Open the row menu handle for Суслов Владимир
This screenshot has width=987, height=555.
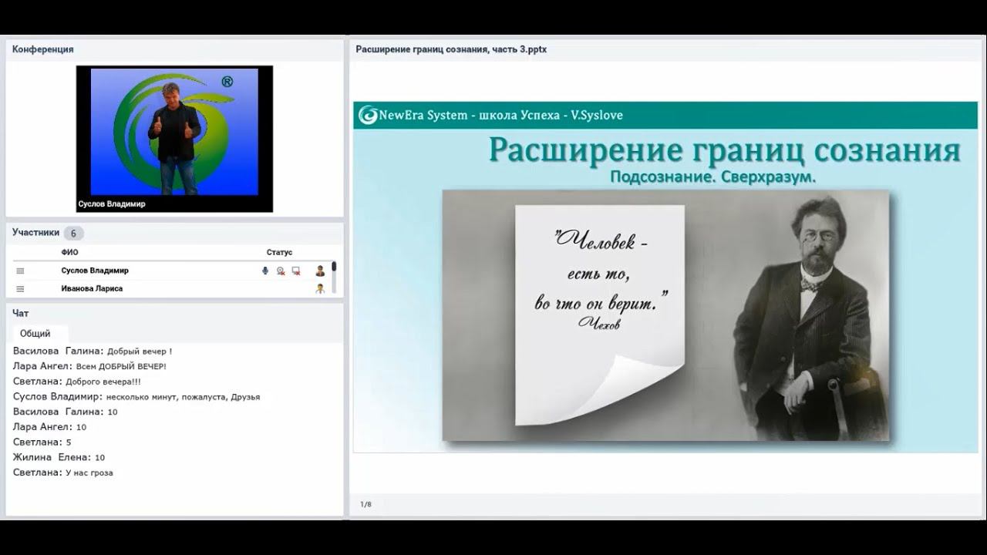(21, 271)
